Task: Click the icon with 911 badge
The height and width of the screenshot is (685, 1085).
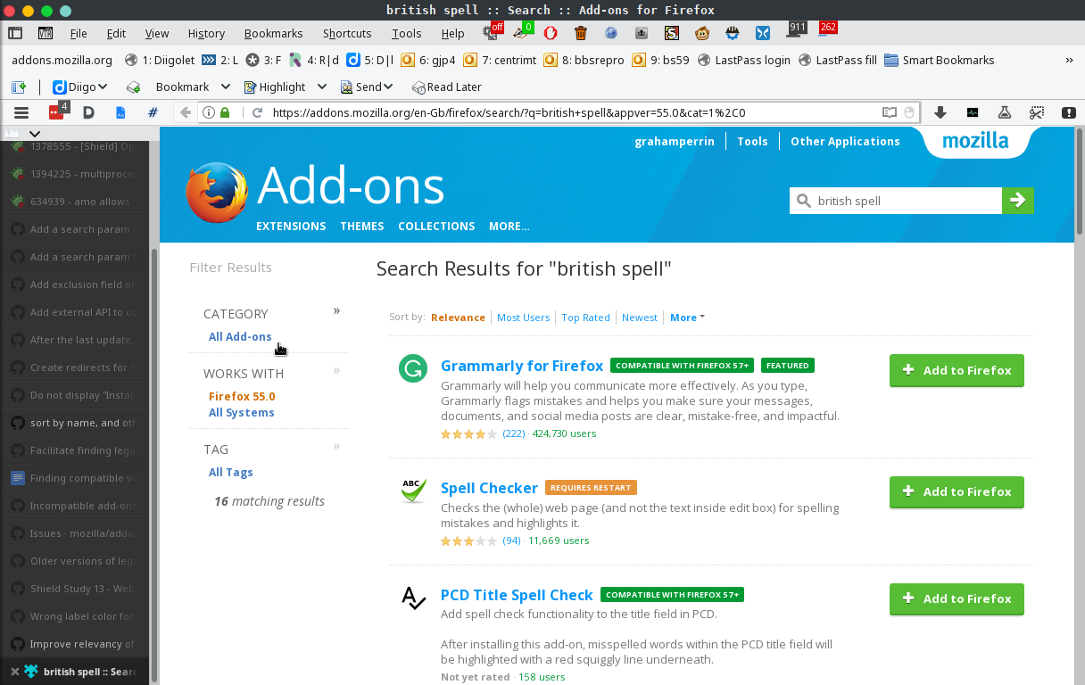Action: [x=796, y=31]
